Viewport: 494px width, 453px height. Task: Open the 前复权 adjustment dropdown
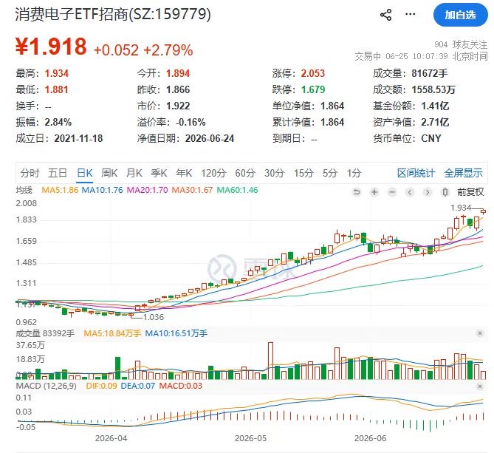point(470,191)
